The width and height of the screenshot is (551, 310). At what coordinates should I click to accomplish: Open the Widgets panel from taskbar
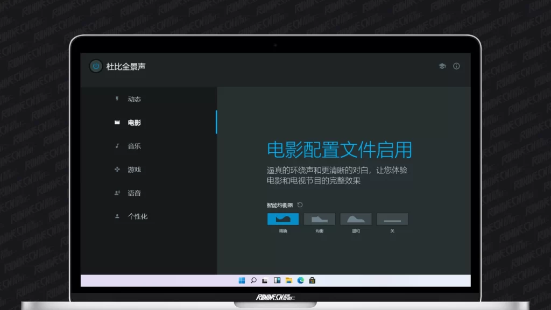[x=277, y=280]
